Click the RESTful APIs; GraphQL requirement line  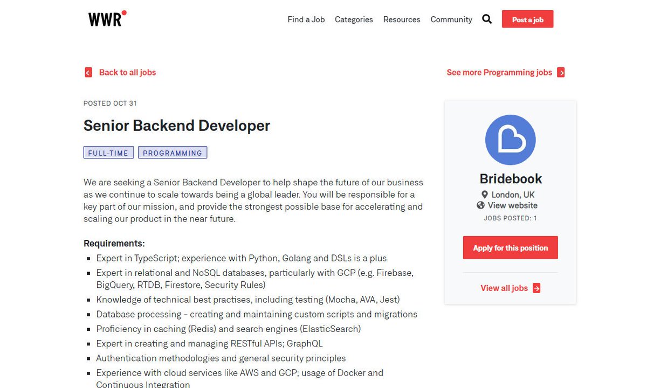click(x=209, y=343)
